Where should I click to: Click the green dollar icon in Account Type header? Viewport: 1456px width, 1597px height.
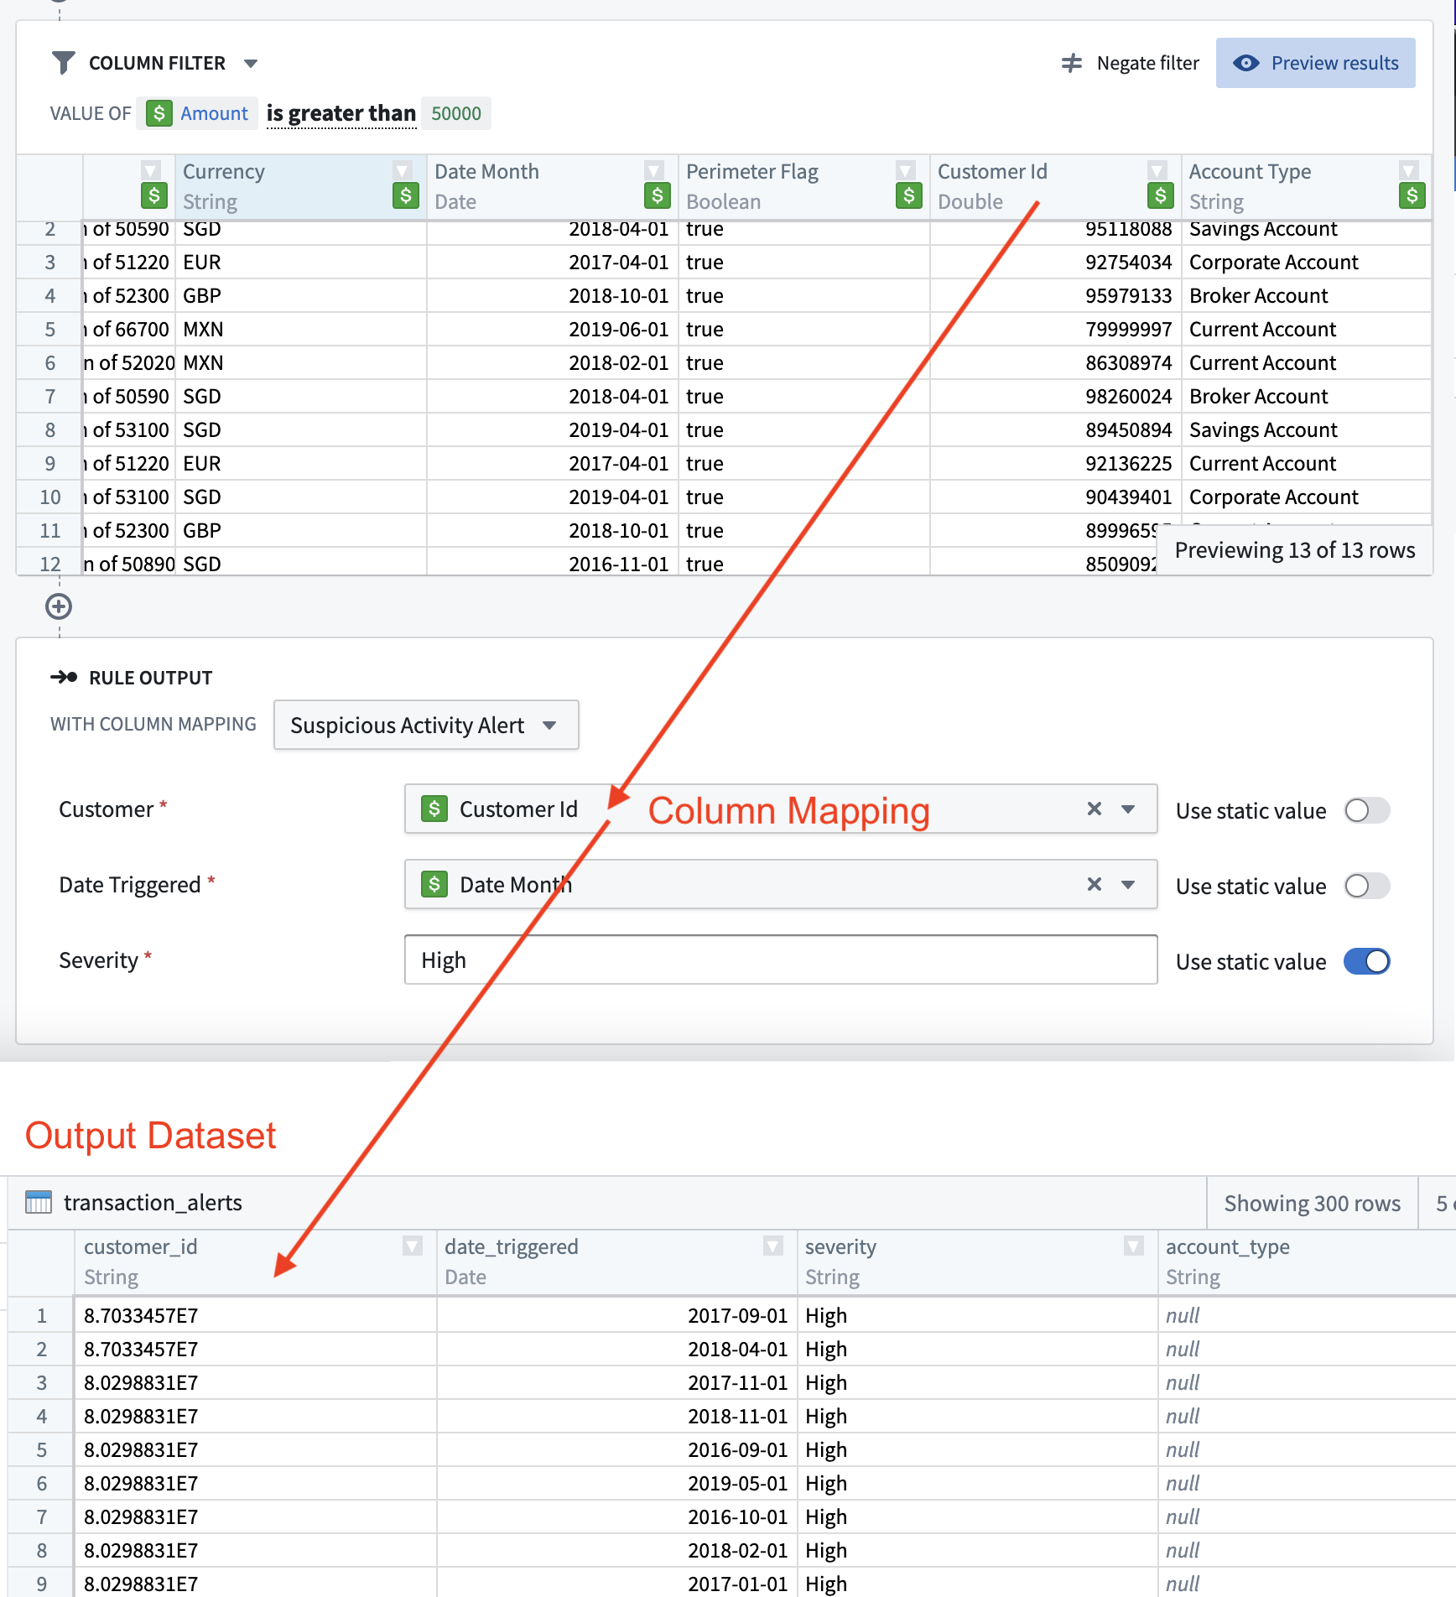coord(1412,196)
